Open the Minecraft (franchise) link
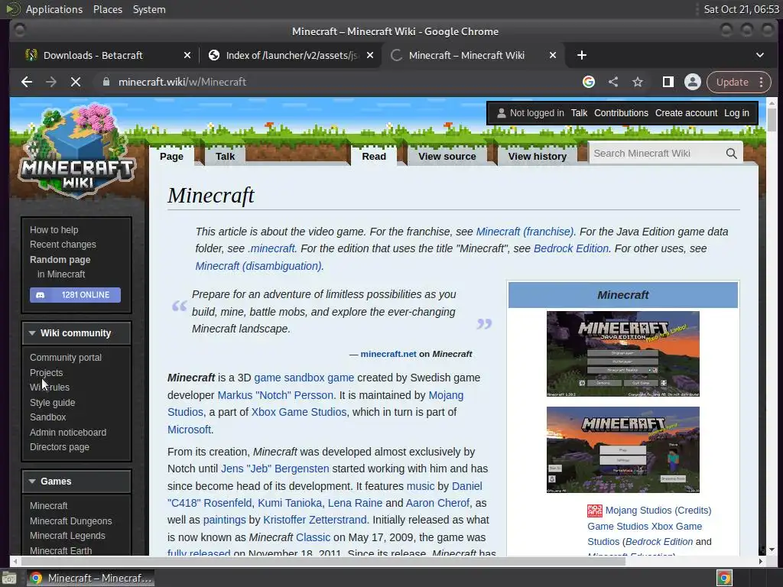 coord(525,232)
